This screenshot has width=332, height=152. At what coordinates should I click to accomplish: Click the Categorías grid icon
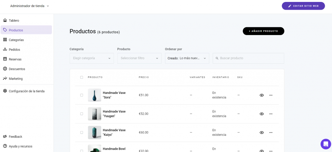coord(5,40)
